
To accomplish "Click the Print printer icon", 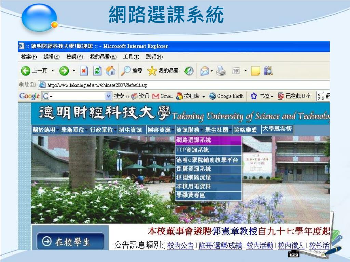I will (221, 71).
